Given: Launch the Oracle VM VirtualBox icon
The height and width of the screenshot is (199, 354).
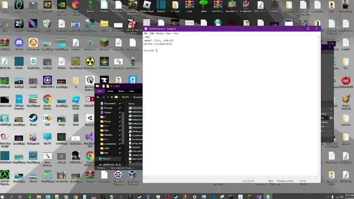Looking at the screenshot, I should 132,177.
